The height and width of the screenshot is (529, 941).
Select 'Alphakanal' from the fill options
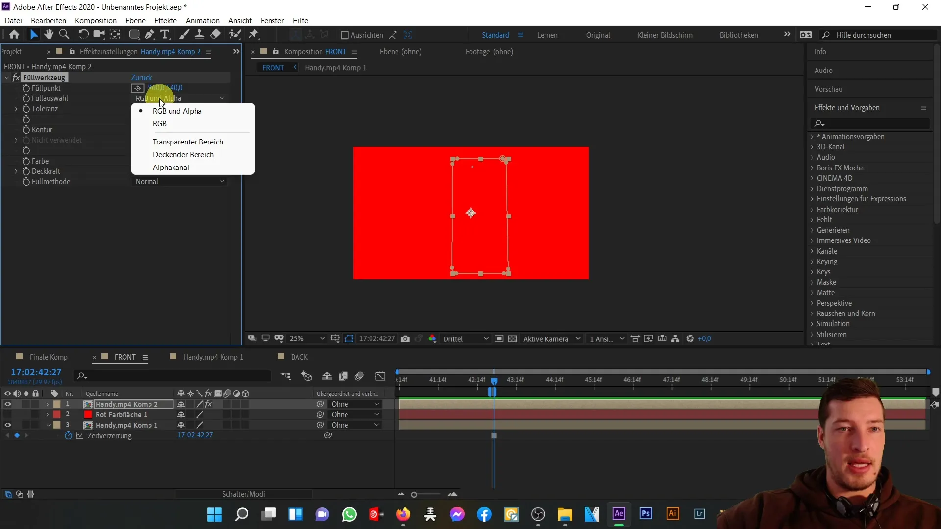pos(171,167)
